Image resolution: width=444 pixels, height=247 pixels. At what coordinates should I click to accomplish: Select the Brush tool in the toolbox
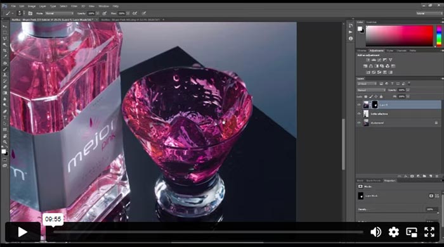[5, 69]
